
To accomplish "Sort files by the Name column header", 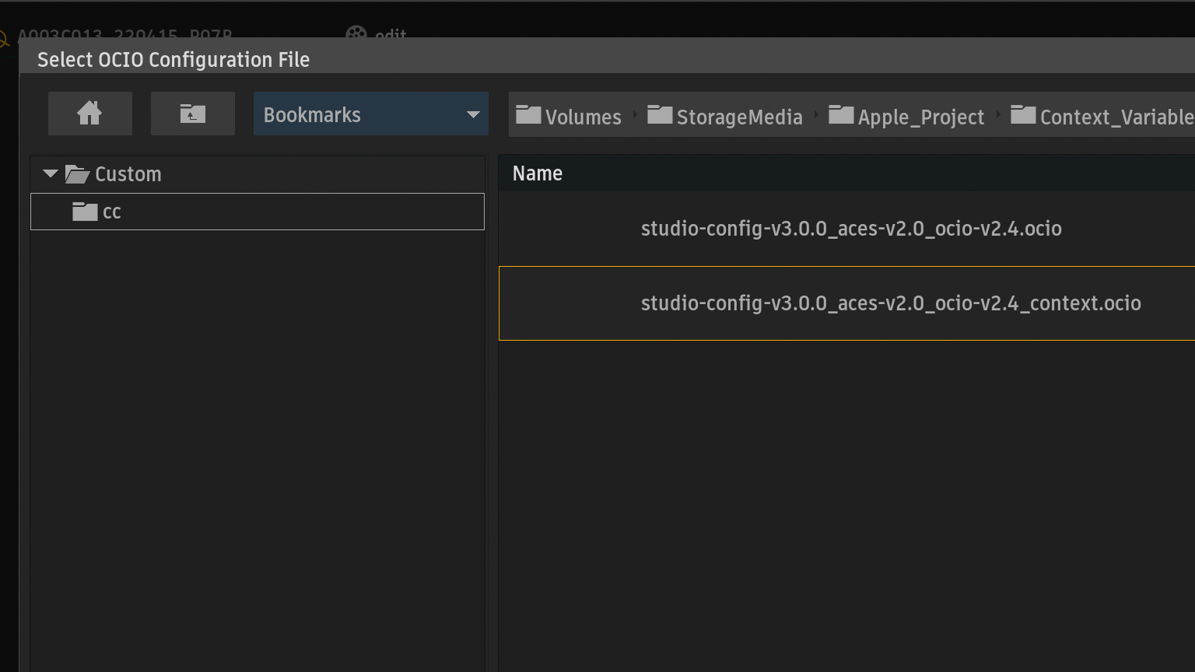I will tap(538, 173).
